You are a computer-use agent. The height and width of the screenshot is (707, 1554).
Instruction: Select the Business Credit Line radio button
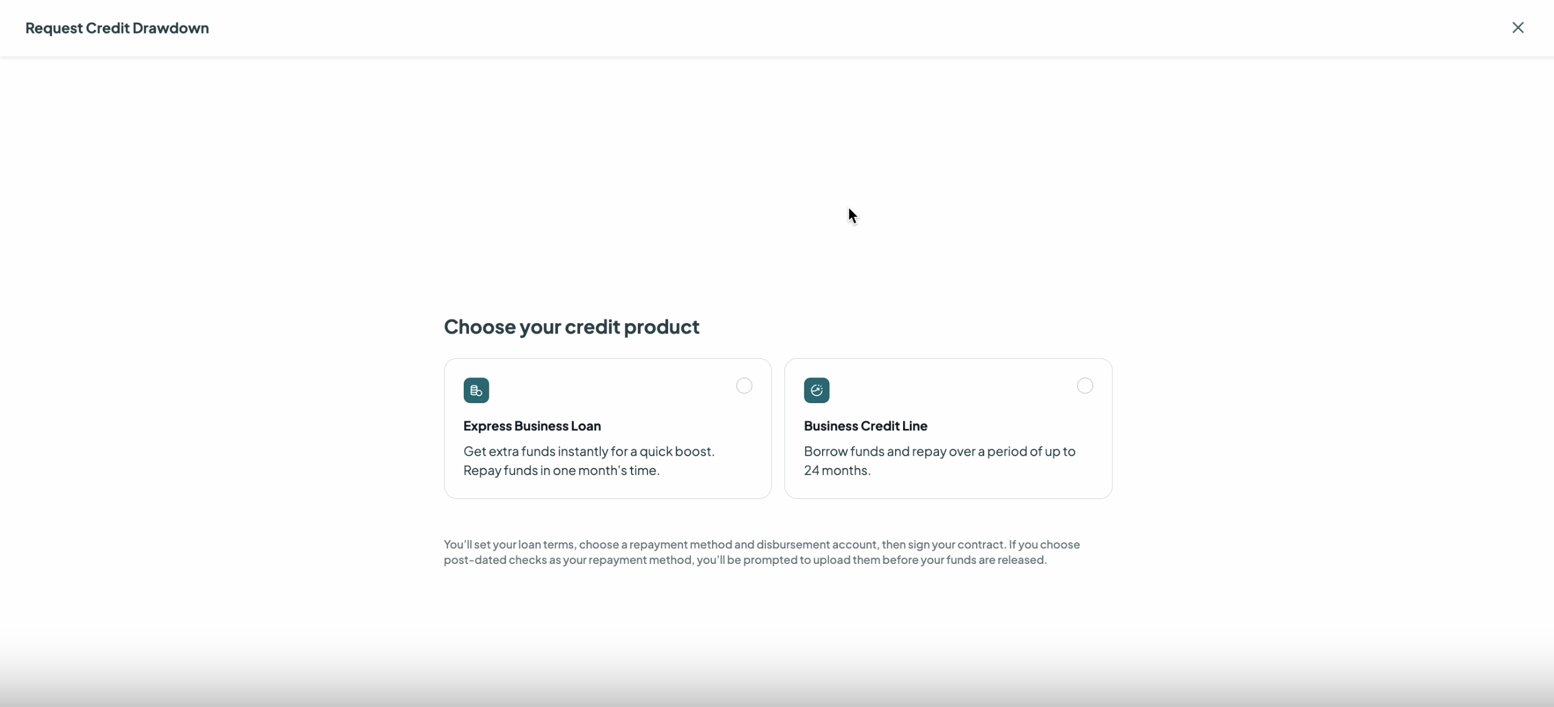pos(1084,386)
